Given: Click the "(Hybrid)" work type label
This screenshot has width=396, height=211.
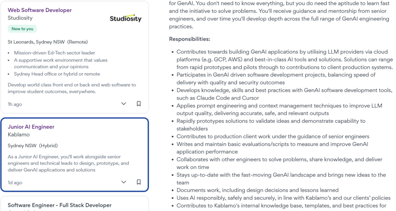Looking at the screenshot, I should tap(48, 145).
